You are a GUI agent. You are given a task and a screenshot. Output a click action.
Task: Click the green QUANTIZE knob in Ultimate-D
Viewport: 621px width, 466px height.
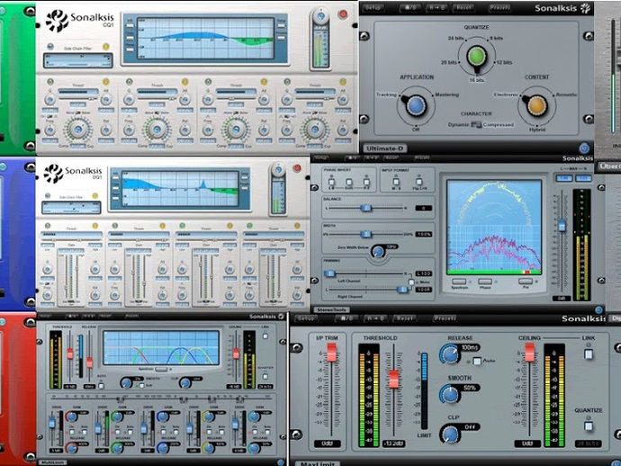476,57
